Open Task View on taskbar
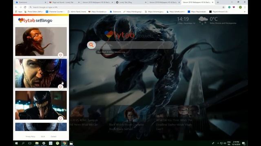The image size is (261, 146). pos(30,143)
